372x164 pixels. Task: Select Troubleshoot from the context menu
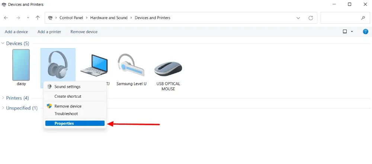(x=66, y=114)
